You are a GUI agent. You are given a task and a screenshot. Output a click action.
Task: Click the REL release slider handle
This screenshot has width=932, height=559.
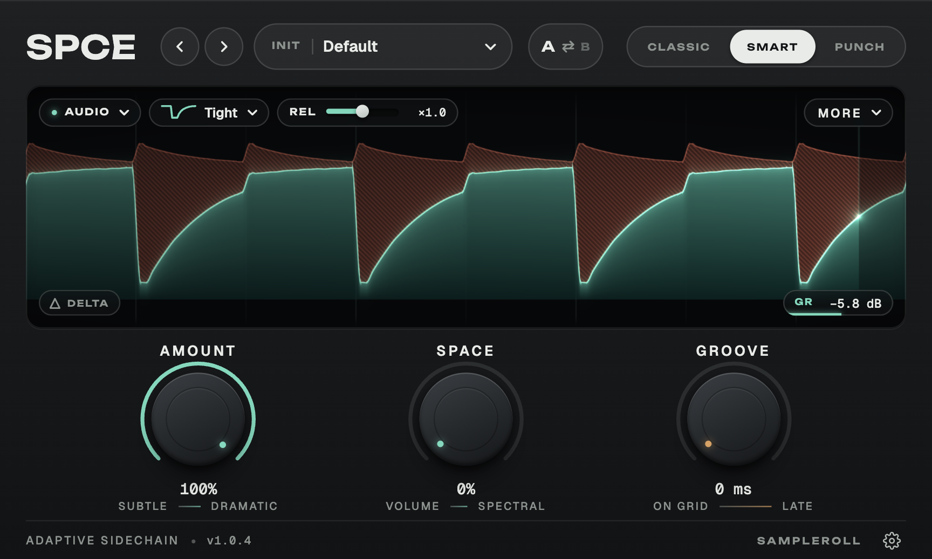tap(362, 112)
